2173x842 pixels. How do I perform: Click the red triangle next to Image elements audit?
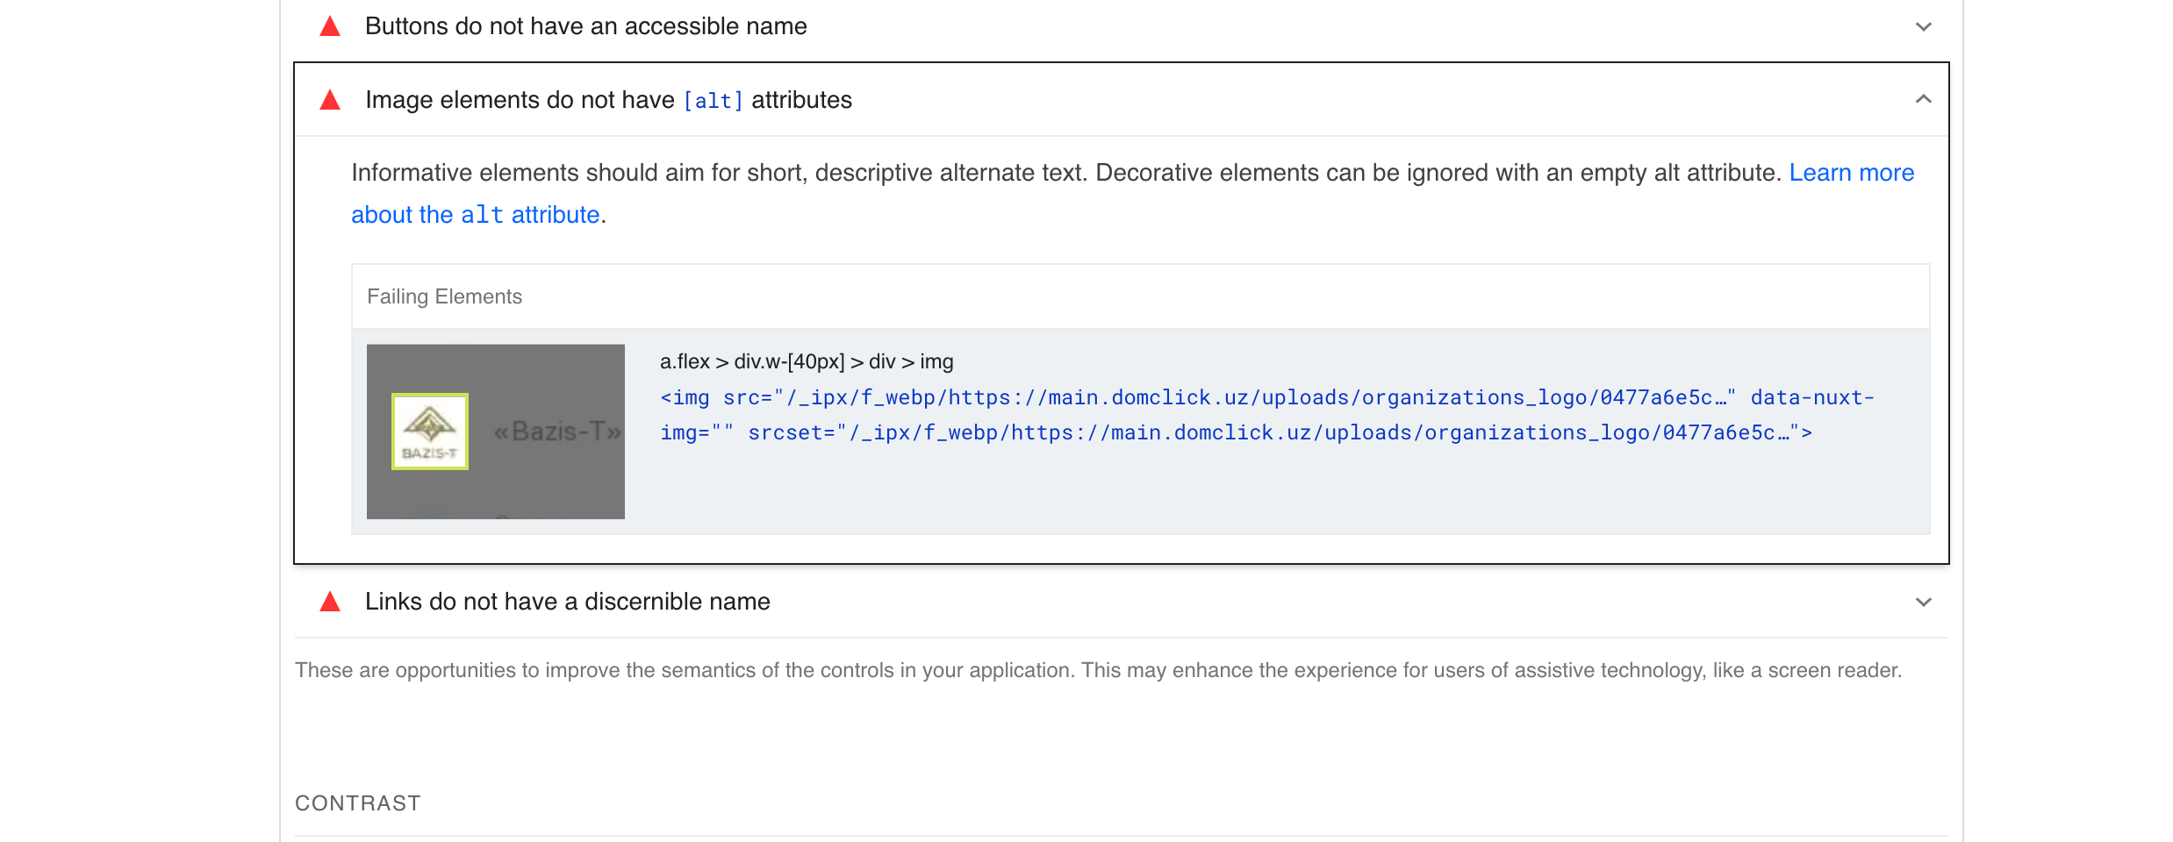(x=330, y=100)
